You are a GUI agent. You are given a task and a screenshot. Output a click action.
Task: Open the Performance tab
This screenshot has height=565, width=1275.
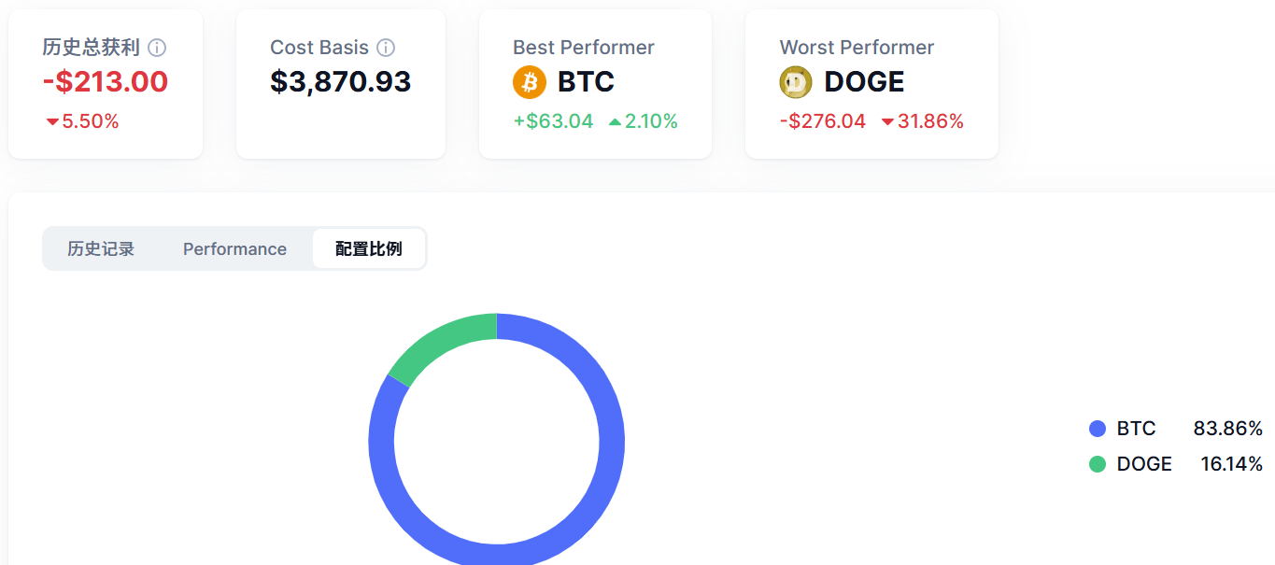[x=234, y=249]
